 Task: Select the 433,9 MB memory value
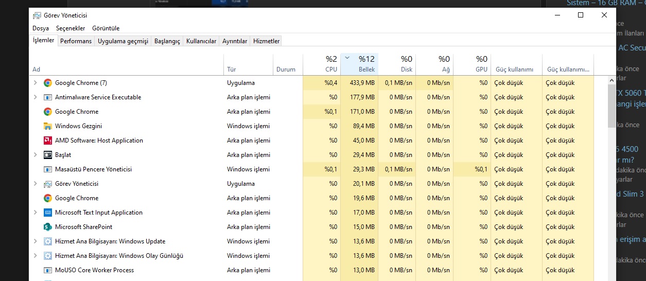362,83
